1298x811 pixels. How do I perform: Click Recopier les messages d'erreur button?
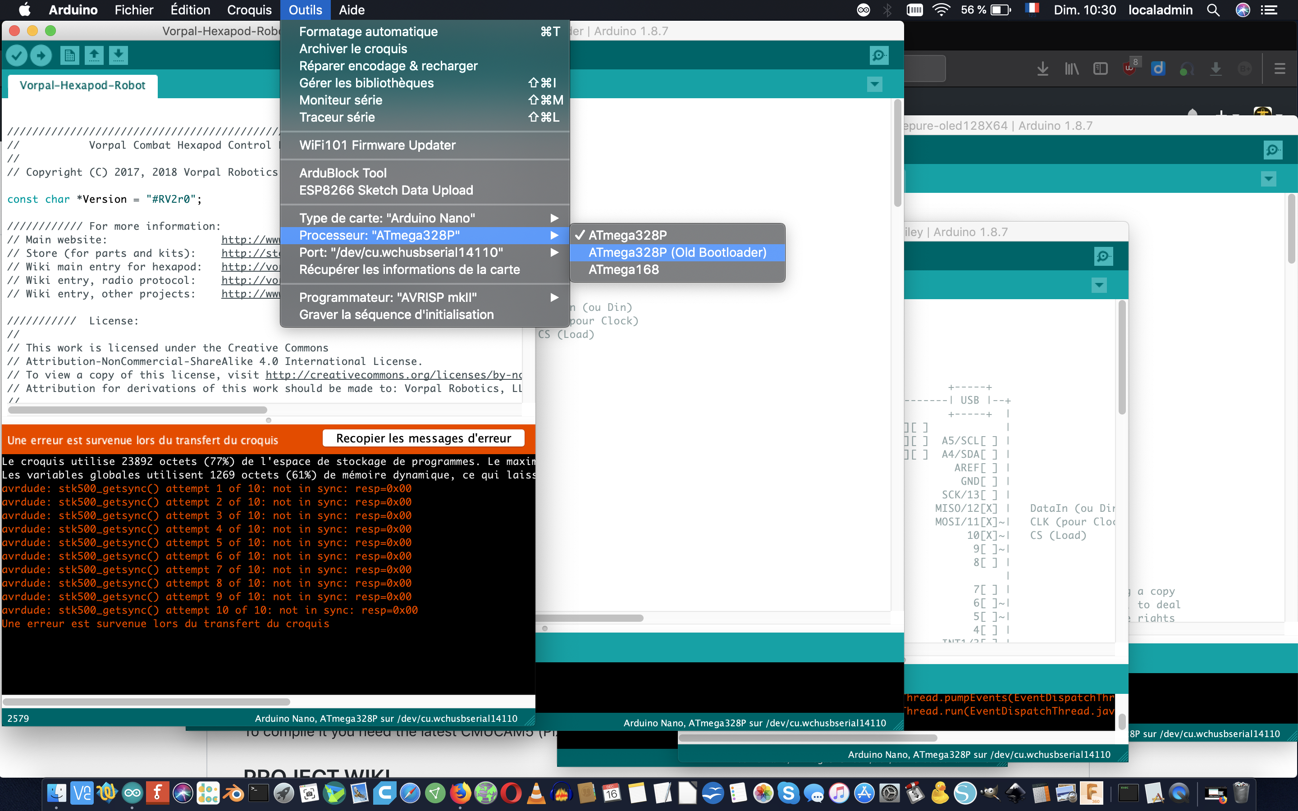coord(423,439)
